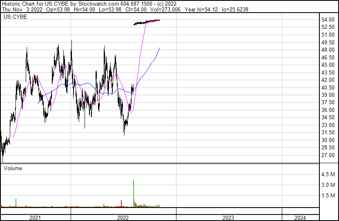Viewport: 339px width, 221px height.
Task: Click the 3.0 M volume axis label
Action: (x=328, y=185)
